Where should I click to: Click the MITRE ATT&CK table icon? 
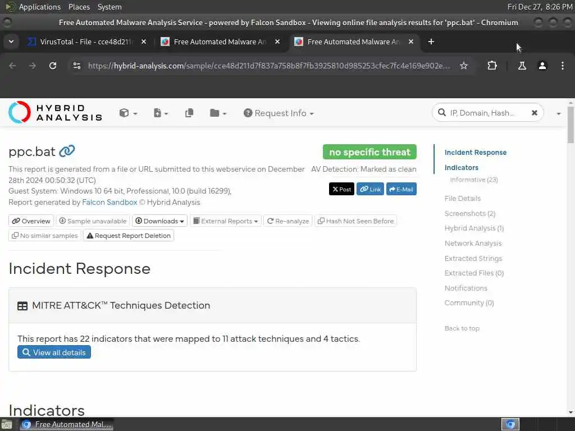(x=22, y=306)
